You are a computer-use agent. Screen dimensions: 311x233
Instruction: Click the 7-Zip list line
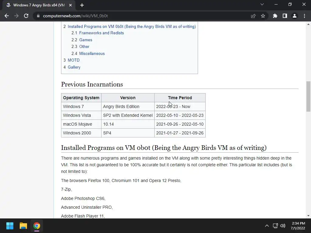pos(66,189)
